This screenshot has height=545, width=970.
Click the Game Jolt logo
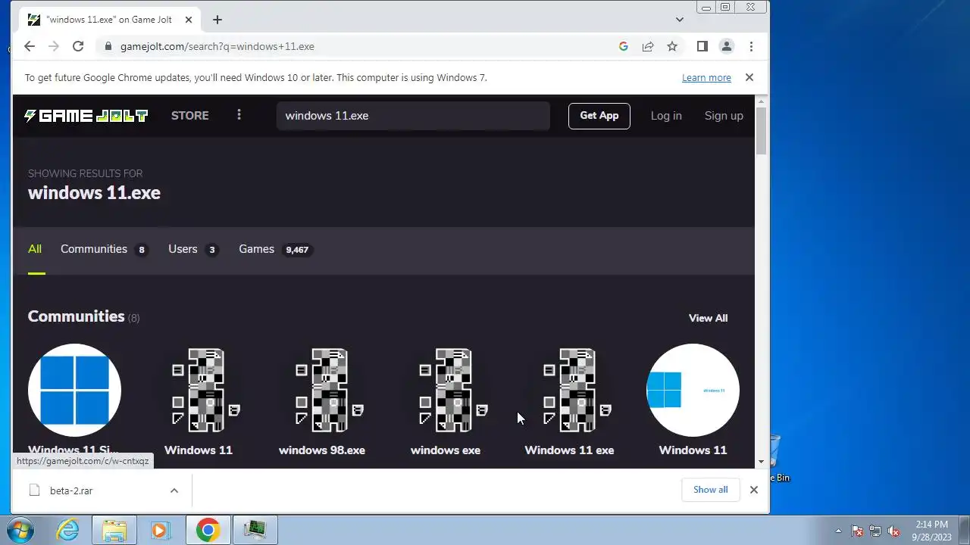(x=86, y=116)
